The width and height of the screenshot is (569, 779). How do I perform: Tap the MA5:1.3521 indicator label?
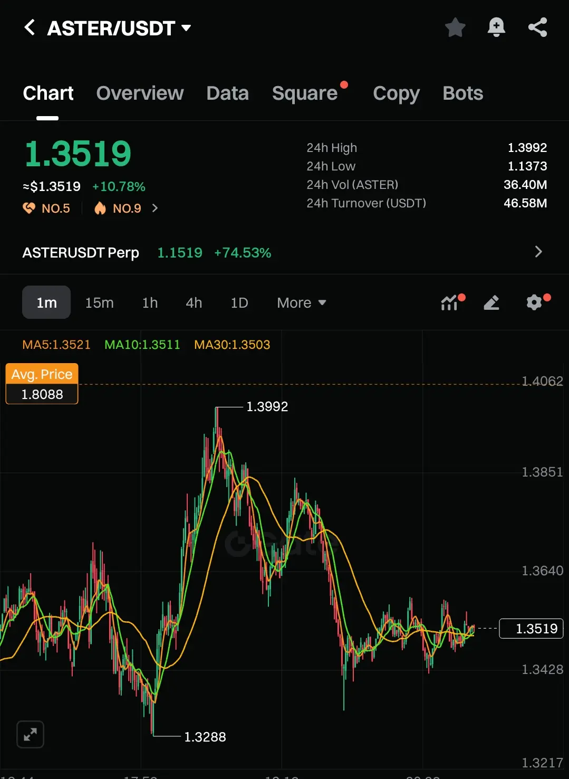pos(56,345)
